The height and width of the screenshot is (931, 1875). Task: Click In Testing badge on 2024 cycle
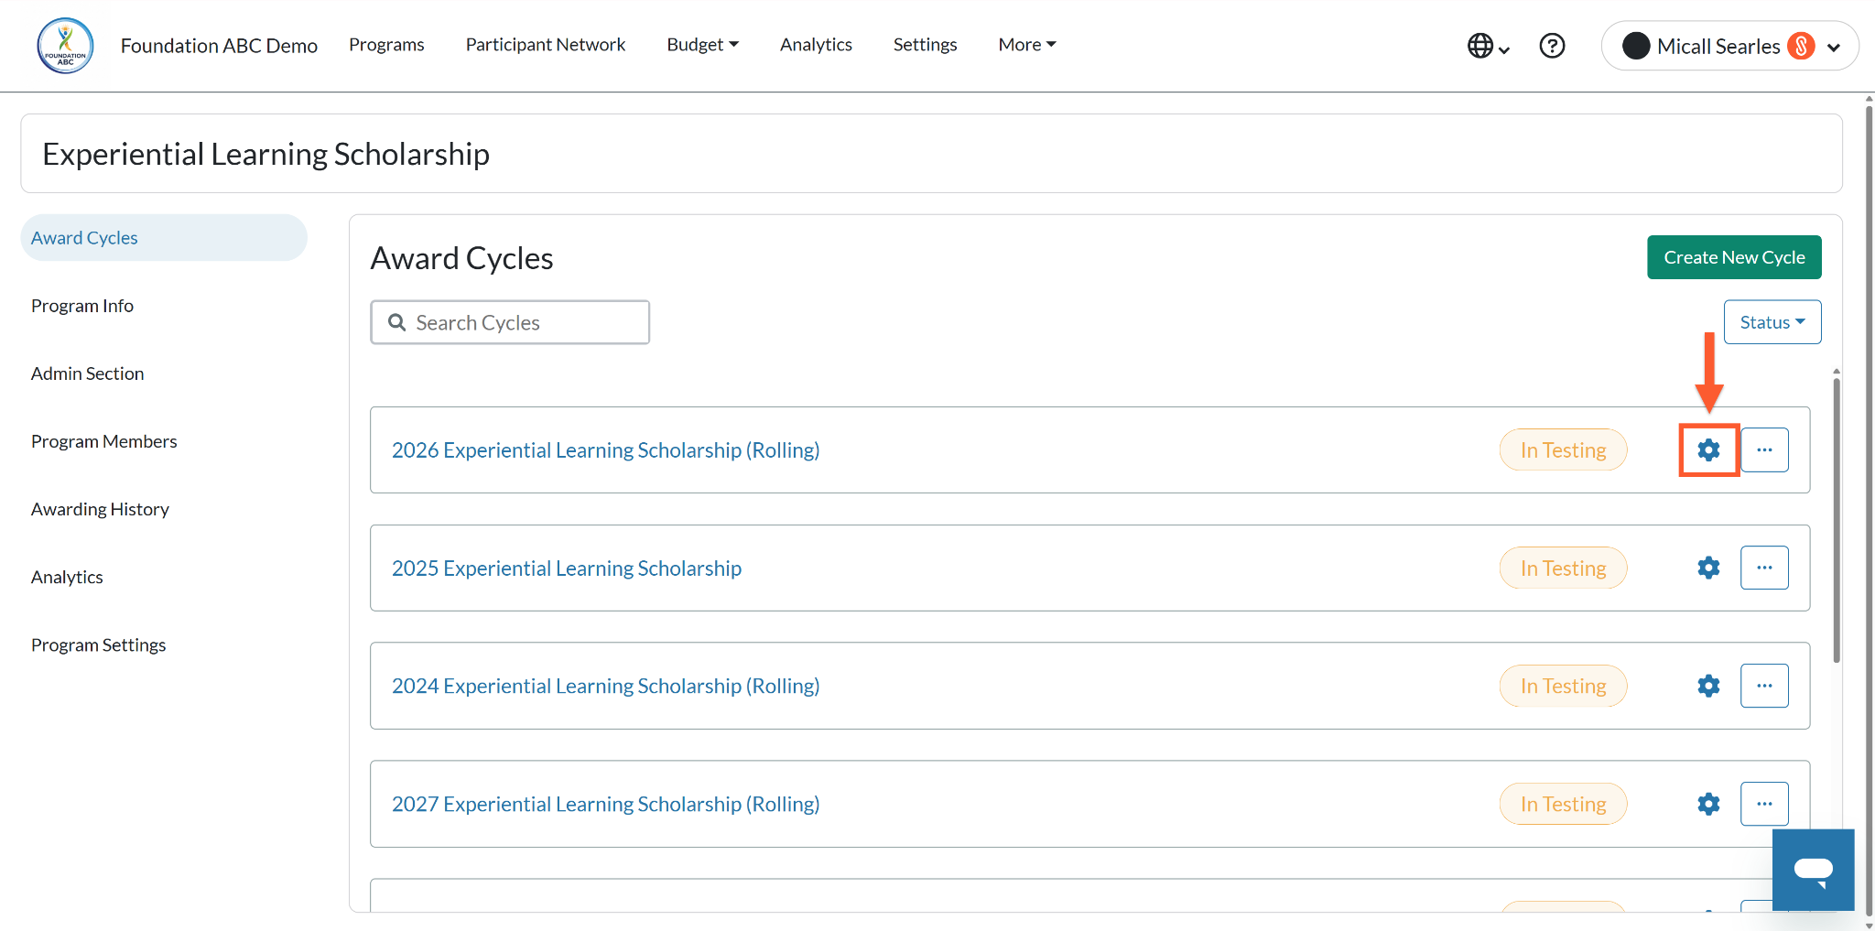[x=1563, y=686]
